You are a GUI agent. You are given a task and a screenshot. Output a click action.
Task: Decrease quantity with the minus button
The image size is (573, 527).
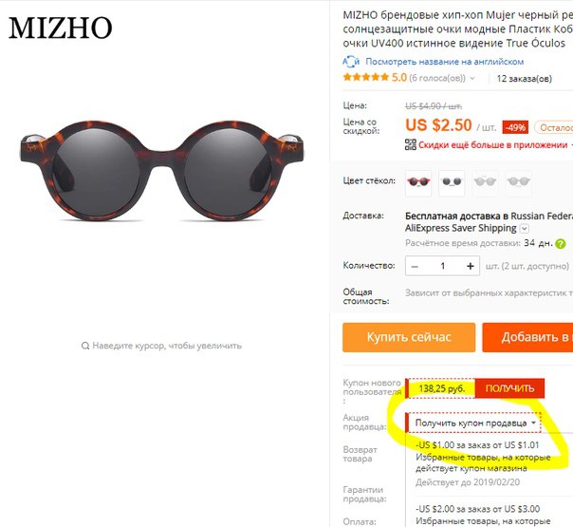click(415, 266)
